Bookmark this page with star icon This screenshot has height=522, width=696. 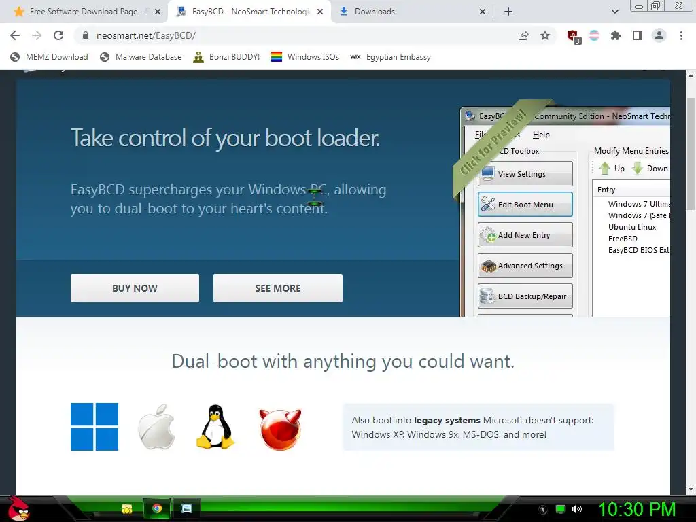coord(545,35)
